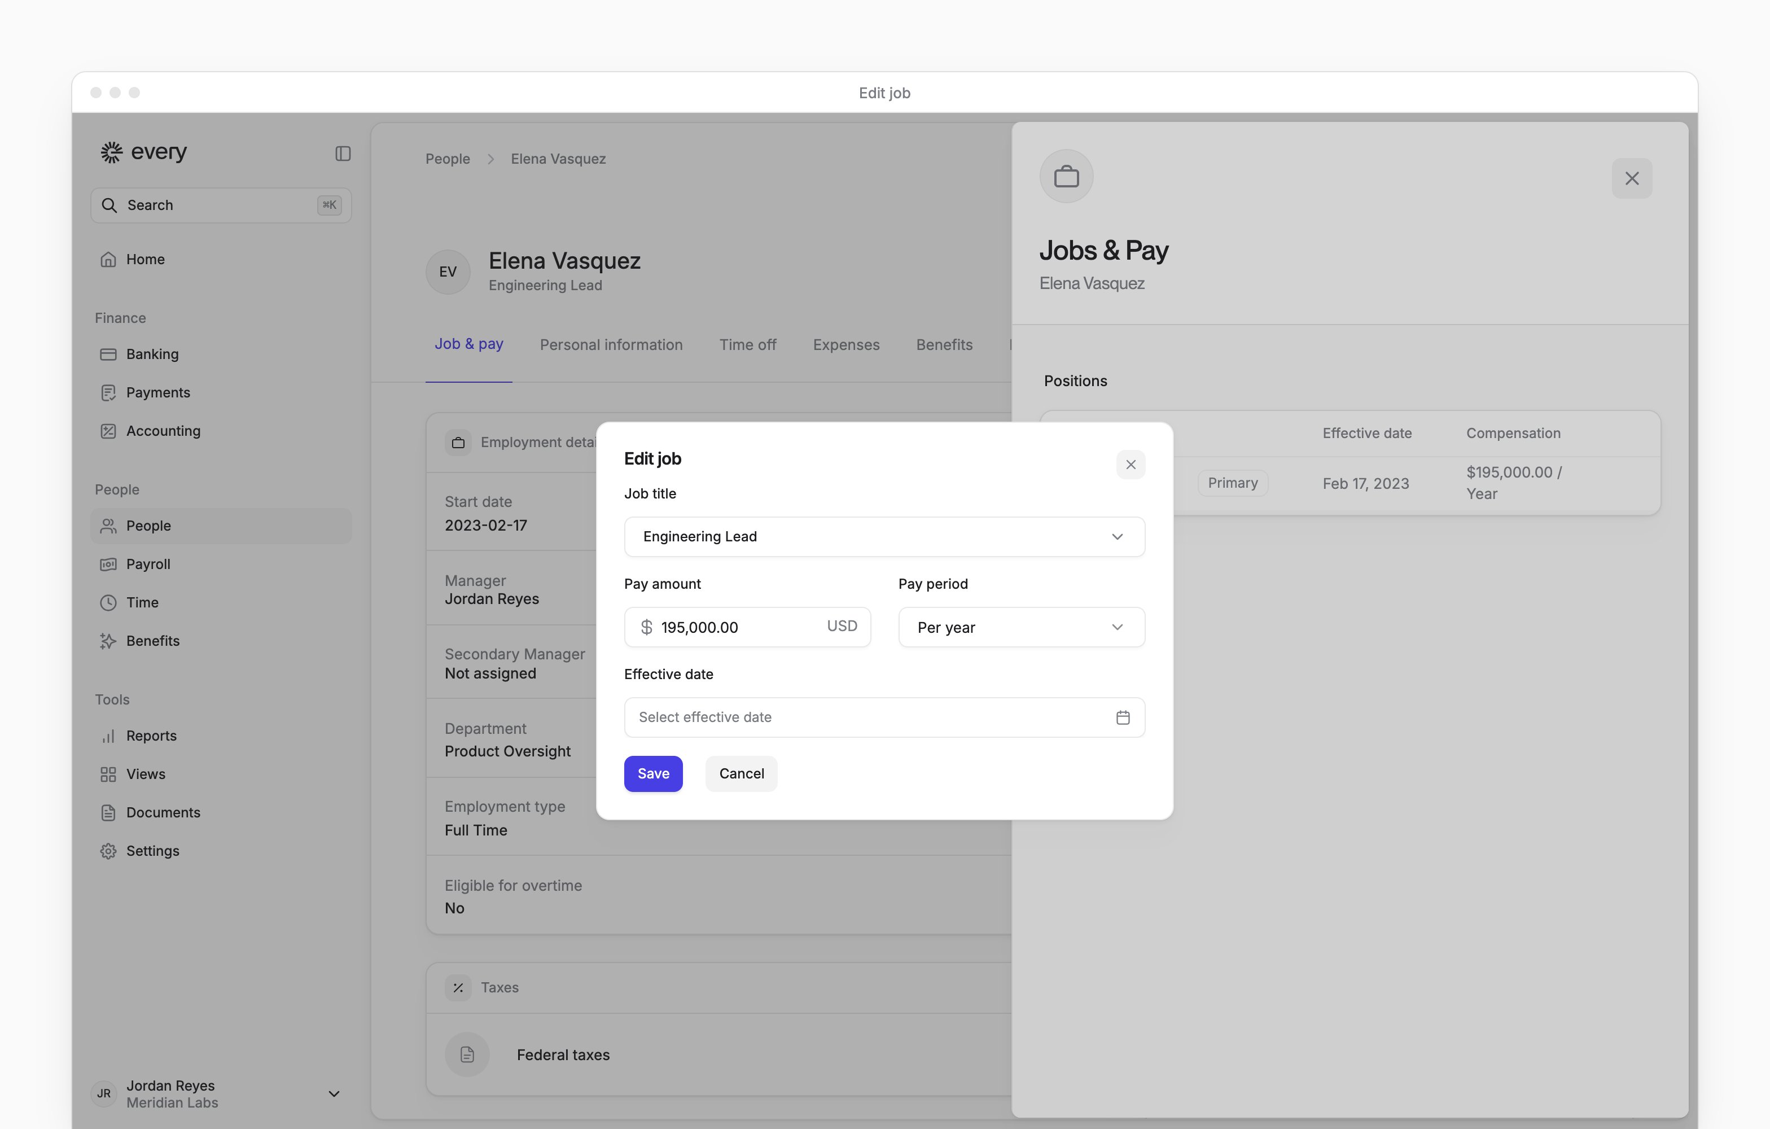Open Home in the sidebar
This screenshot has width=1770, height=1129.
pos(221,260)
